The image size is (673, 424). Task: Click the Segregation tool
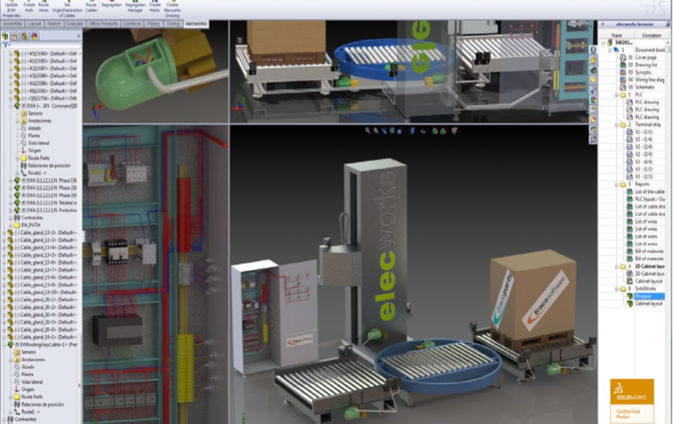coord(112,4)
